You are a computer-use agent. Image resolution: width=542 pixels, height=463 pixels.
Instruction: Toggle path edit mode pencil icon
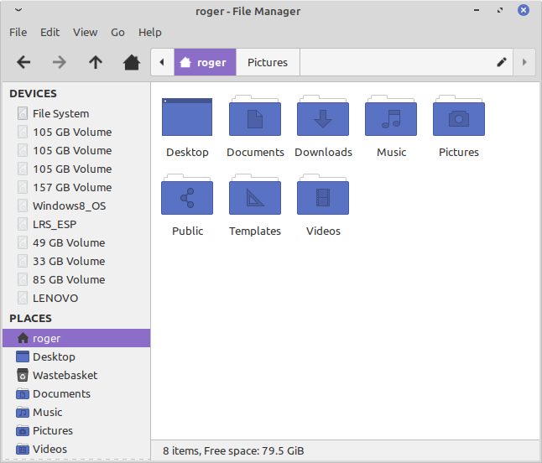point(502,62)
